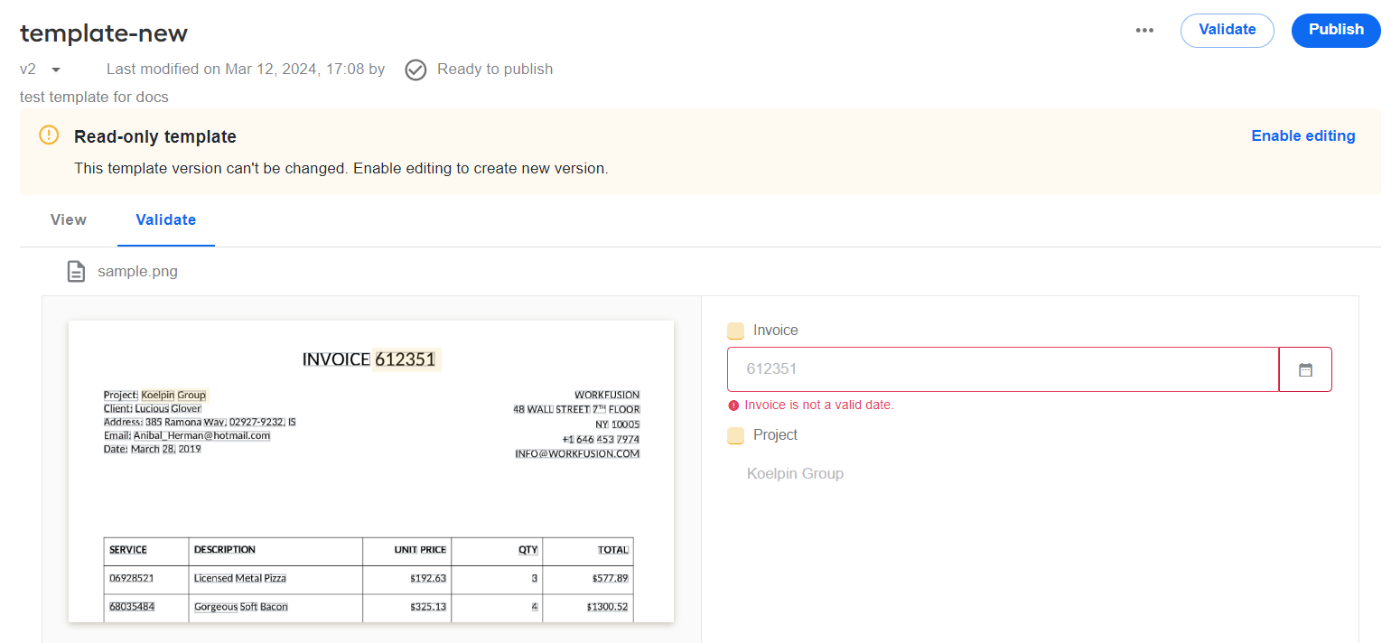Screen dimensions: 1391x643
Task: Click the Client: Lucious Glover line
Action: coord(153,408)
